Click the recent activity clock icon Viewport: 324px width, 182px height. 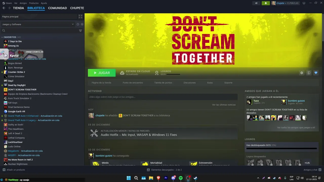(x=78, y=24)
